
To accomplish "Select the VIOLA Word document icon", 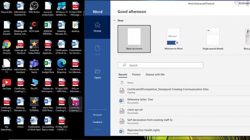I will click(x=20, y=122).
